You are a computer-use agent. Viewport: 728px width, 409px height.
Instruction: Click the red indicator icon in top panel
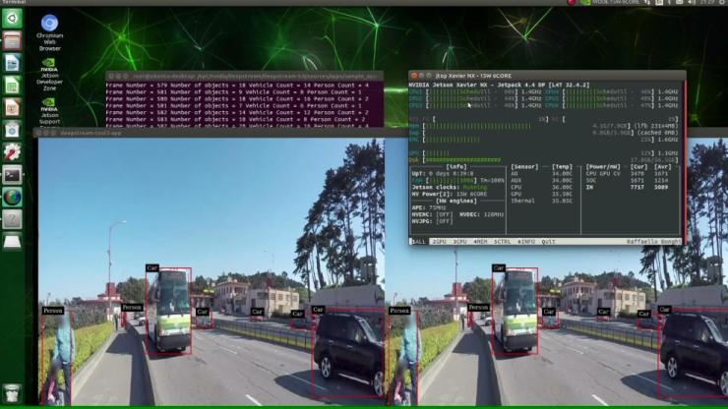[571, 2]
